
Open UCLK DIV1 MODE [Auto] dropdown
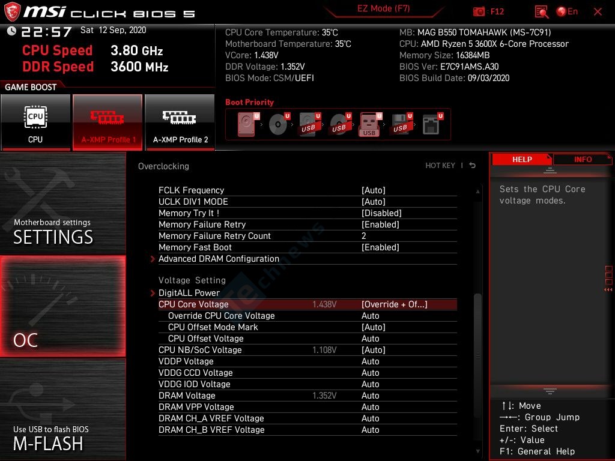click(x=374, y=202)
